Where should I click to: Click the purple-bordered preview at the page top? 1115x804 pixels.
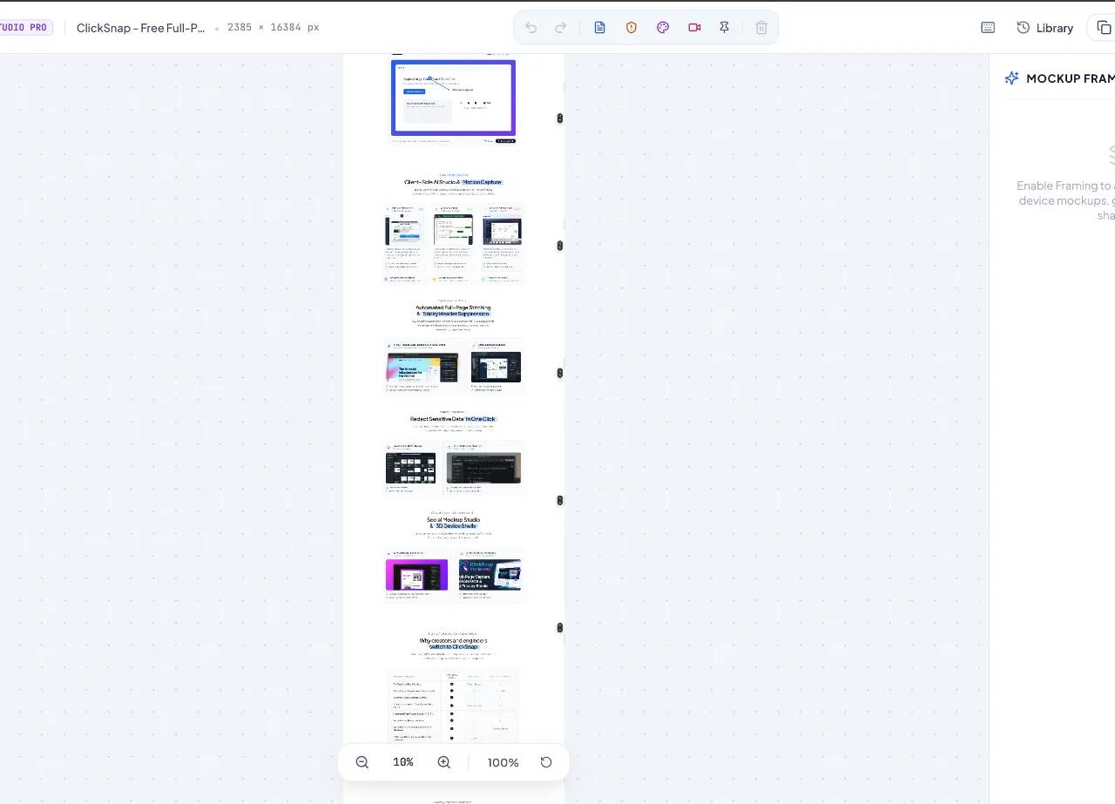tap(453, 98)
